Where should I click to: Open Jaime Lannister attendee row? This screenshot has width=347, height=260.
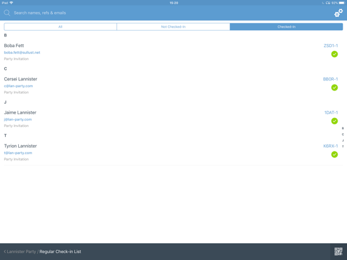pos(173,119)
